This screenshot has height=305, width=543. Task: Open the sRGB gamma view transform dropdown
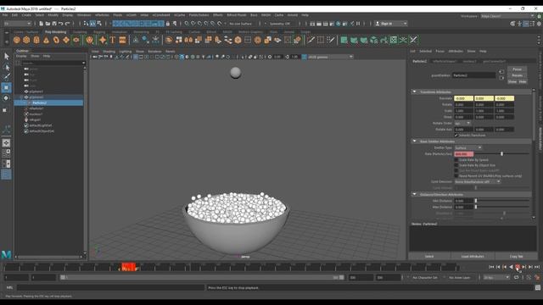[330, 57]
